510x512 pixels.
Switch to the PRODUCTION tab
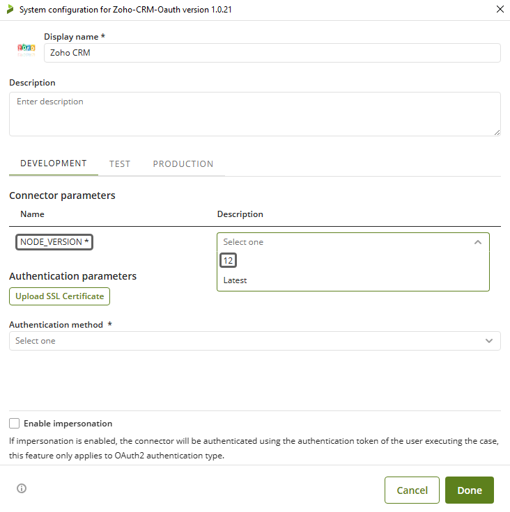click(183, 164)
